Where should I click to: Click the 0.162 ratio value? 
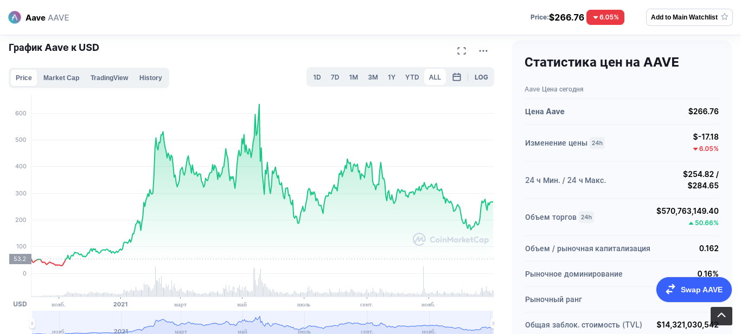(709, 248)
